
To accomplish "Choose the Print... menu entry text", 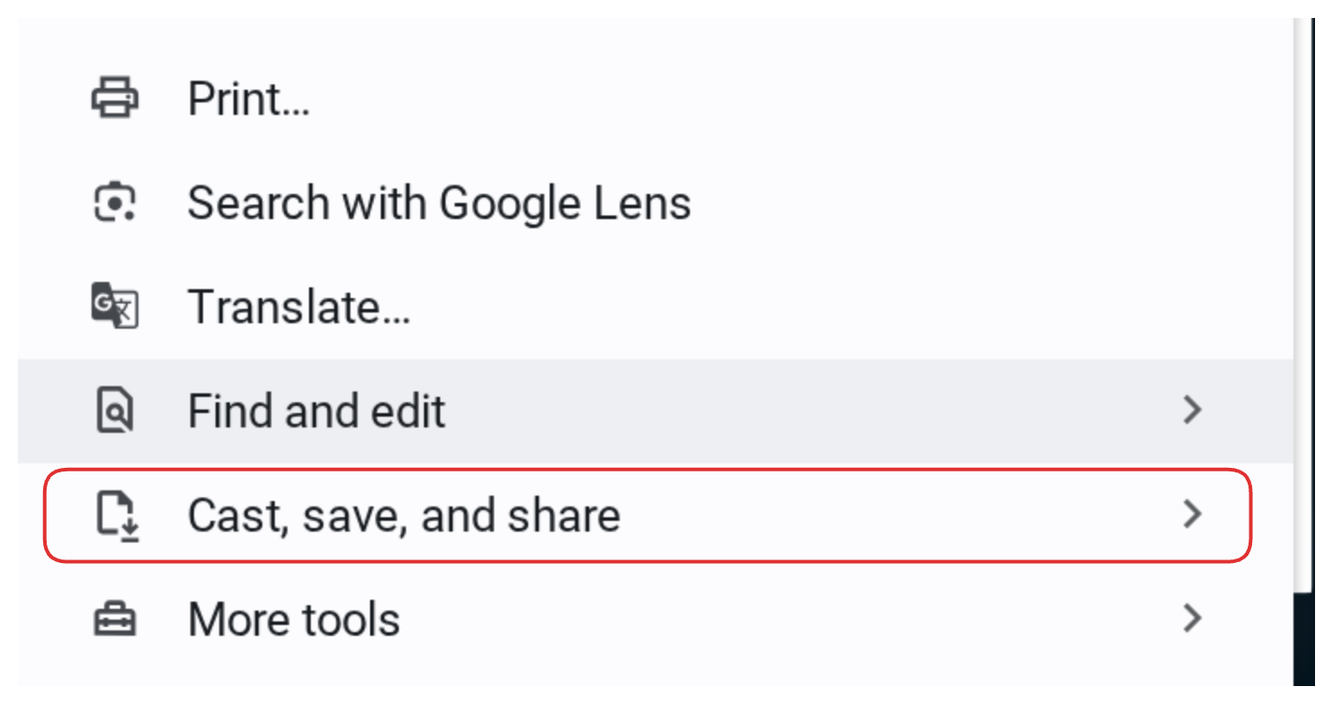I will point(249,98).
